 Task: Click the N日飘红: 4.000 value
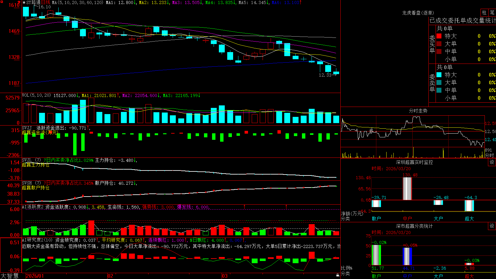pos(207,240)
